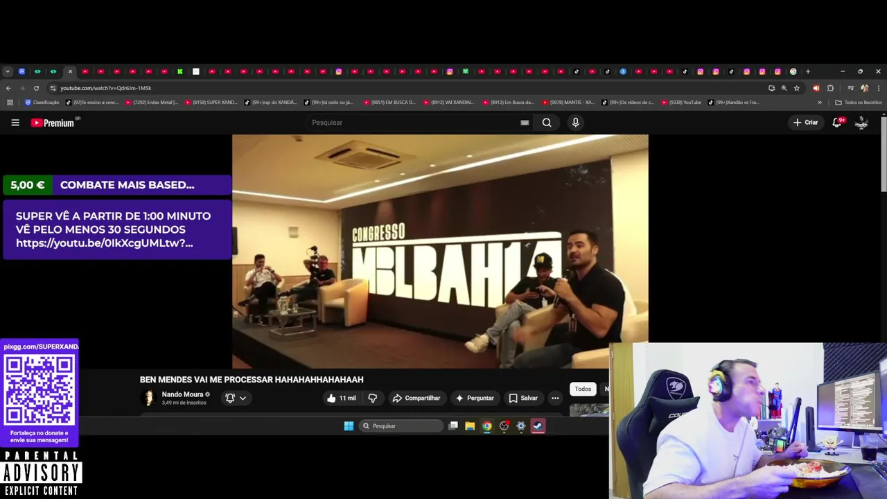Switch to Chrome on the taskbar

tap(487, 426)
